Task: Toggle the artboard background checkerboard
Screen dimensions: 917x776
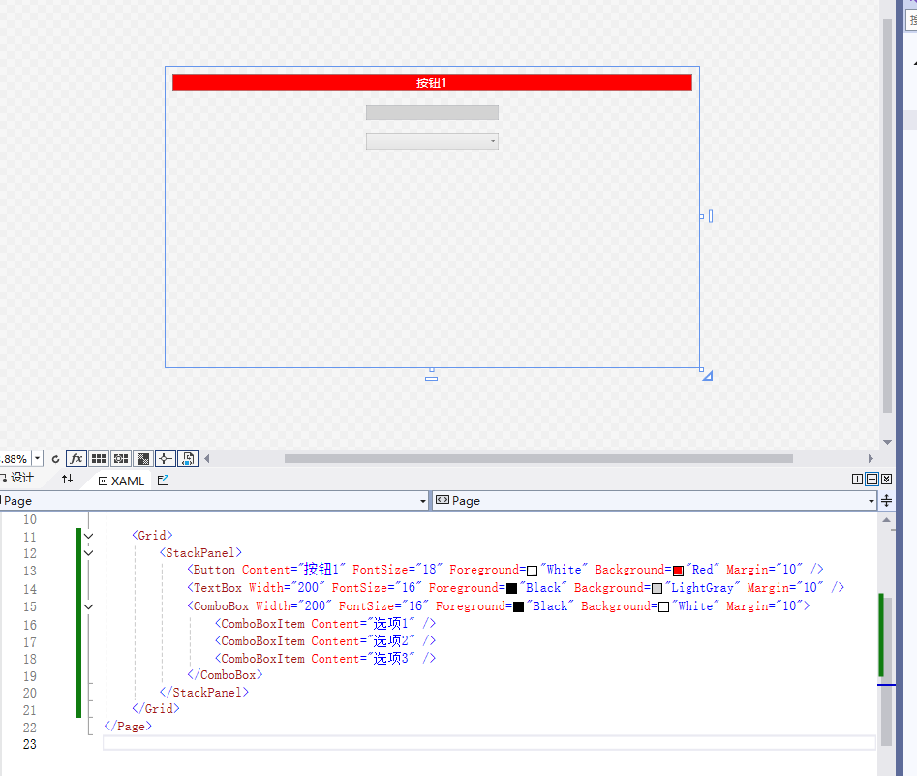Action: coord(143,459)
